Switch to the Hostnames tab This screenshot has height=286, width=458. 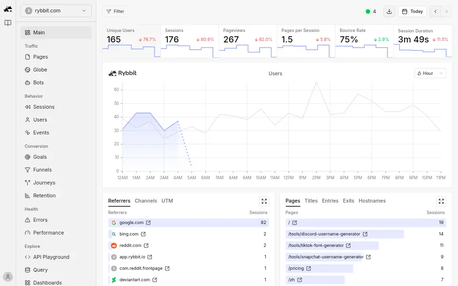(372, 201)
